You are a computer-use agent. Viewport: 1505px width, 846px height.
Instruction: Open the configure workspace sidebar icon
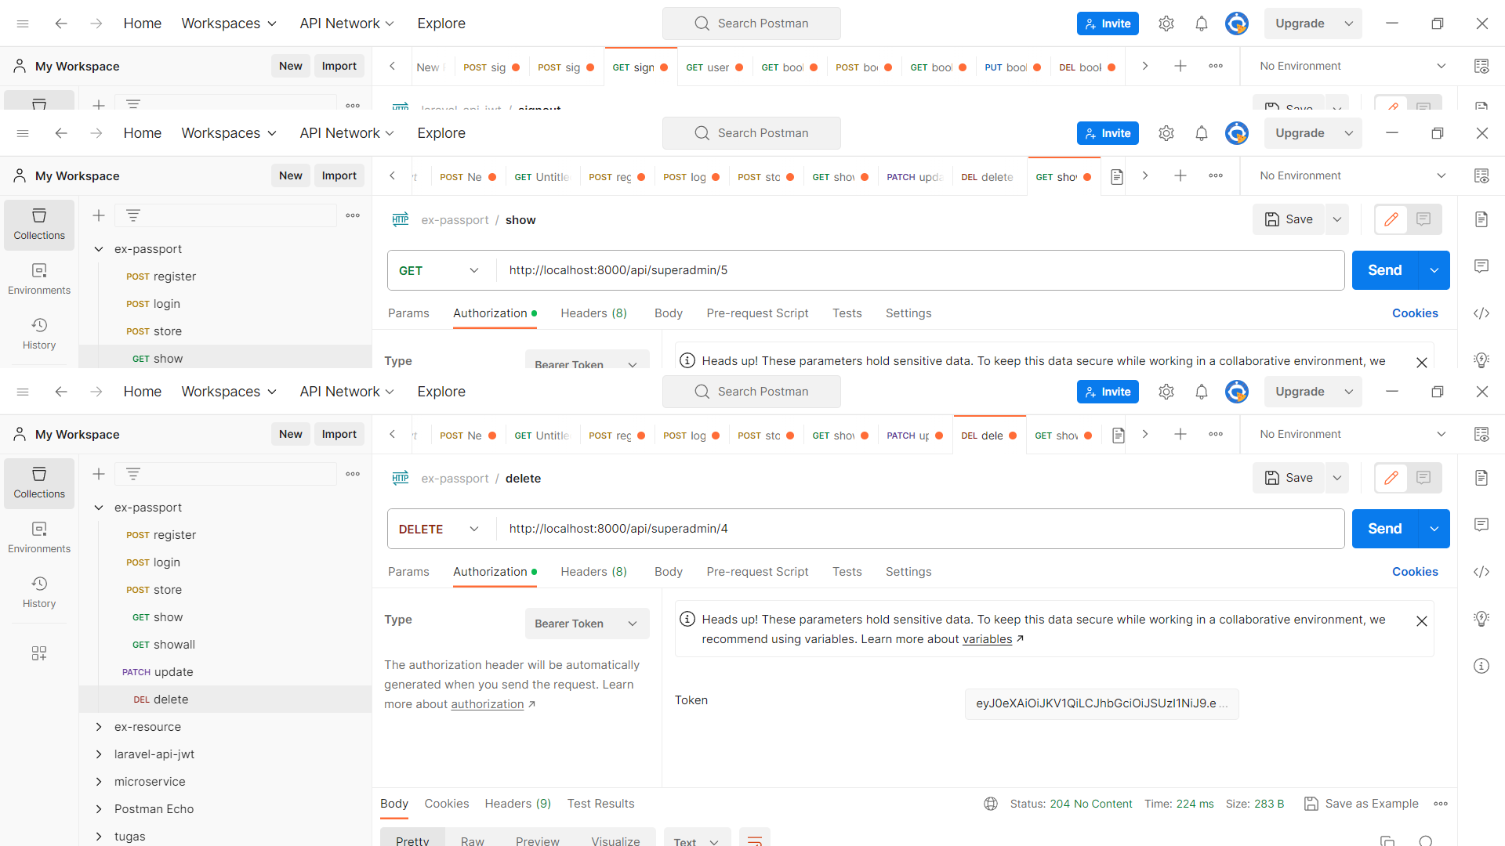tap(39, 653)
